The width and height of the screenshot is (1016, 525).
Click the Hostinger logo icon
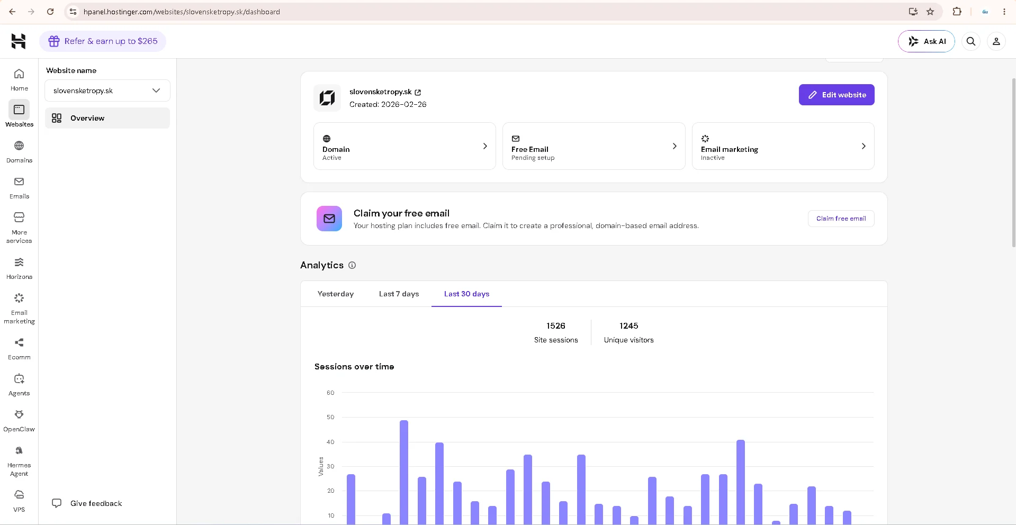coord(19,41)
